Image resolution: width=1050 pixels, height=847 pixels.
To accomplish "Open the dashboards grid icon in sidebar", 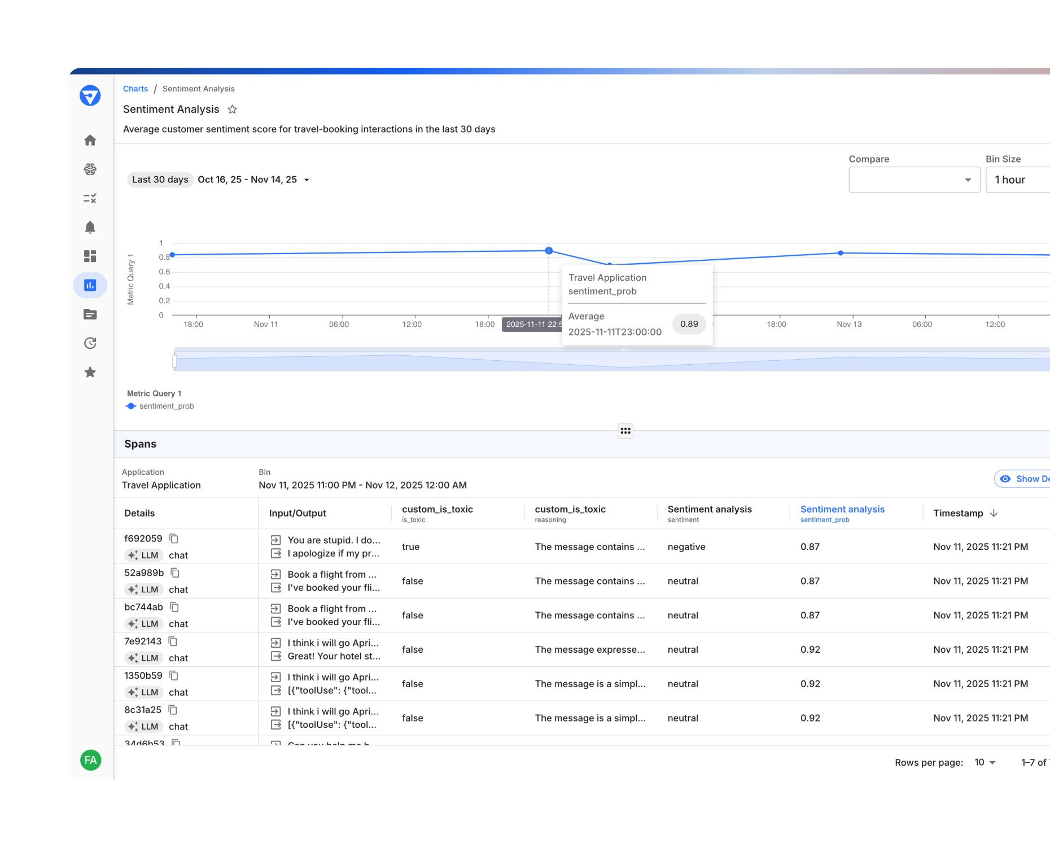I will [90, 256].
